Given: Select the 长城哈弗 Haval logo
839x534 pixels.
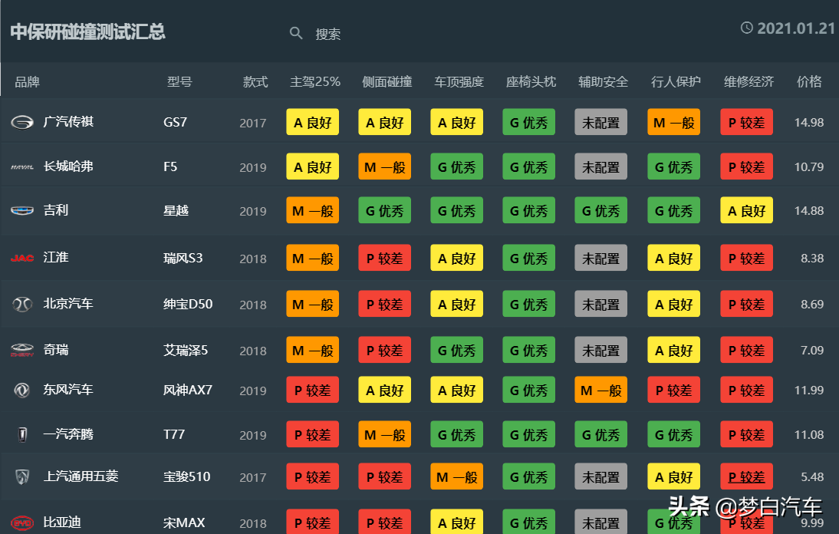Looking at the screenshot, I should (22, 167).
